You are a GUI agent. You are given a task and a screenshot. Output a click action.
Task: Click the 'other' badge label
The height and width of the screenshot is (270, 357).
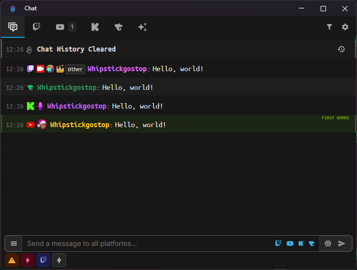click(x=75, y=69)
